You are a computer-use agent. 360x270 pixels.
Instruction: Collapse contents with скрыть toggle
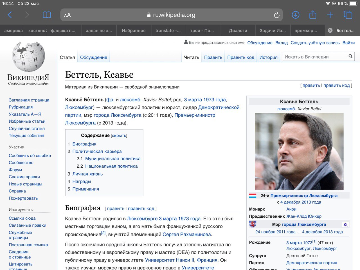click(x=119, y=136)
